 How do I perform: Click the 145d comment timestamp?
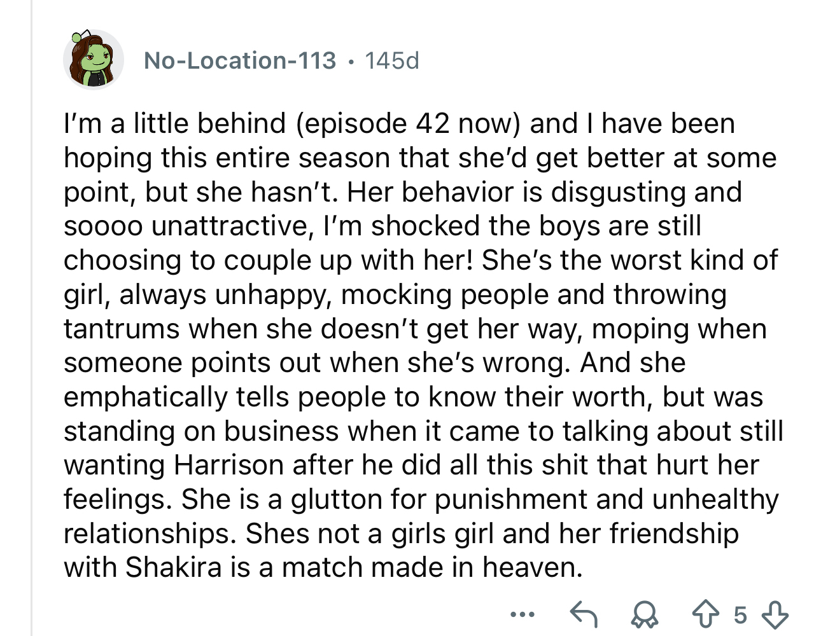(x=392, y=60)
